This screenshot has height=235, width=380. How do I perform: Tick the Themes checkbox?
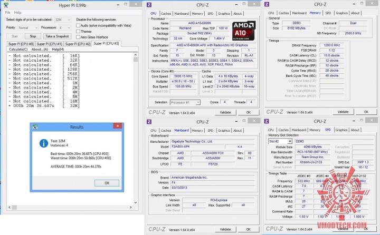78,31
